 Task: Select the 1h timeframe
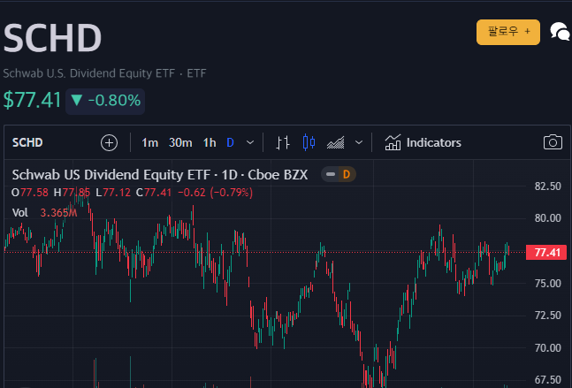tap(210, 142)
